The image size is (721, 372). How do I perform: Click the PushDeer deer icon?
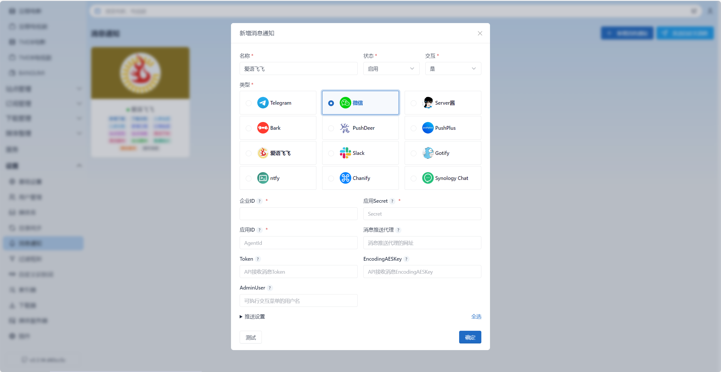(x=345, y=128)
